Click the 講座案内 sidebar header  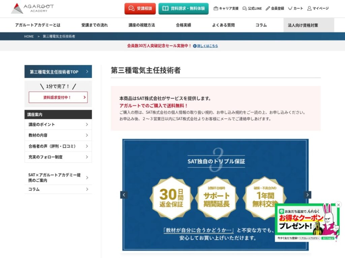[x=58, y=115]
